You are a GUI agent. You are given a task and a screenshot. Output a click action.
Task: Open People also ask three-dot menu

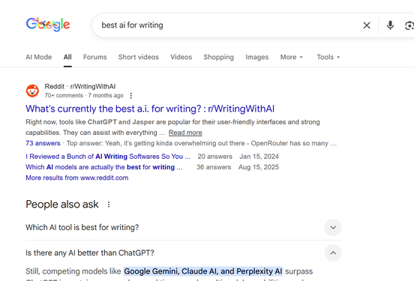(x=109, y=205)
